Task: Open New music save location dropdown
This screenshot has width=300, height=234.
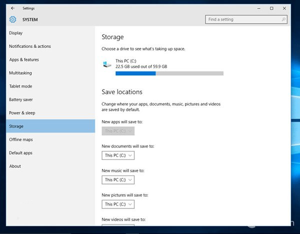Action: (x=118, y=179)
